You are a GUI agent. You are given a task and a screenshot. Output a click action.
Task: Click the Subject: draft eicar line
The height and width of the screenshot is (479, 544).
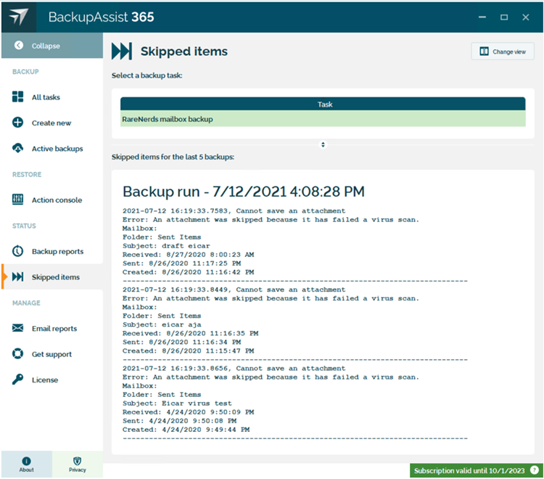[166, 246]
